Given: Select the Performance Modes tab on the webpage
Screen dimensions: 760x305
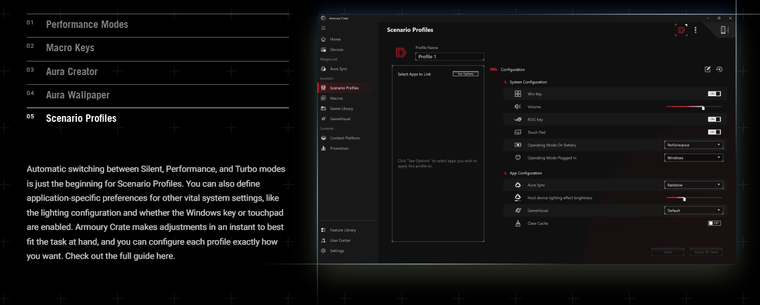Looking at the screenshot, I should tap(158, 25).
